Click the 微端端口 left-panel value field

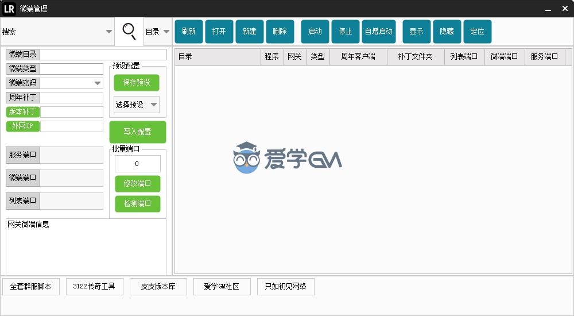(71, 178)
